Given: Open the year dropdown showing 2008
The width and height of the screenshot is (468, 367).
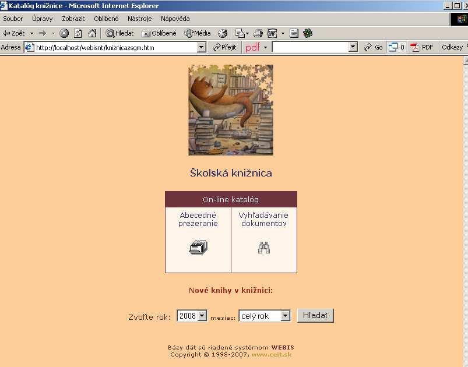Looking at the screenshot, I should (x=192, y=316).
